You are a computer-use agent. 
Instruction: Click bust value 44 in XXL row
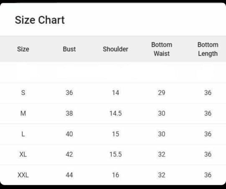[x=69, y=175]
